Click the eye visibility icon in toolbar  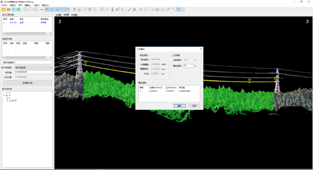pyautogui.click(x=141, y=10)
